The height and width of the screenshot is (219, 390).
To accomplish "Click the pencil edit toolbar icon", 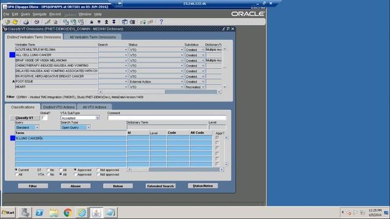I will click(x=48, y=22).
